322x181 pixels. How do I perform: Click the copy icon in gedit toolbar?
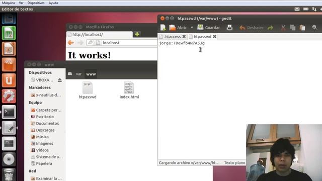pos(293,28)
